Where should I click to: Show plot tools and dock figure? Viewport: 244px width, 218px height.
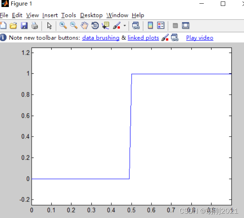(185, 25)
